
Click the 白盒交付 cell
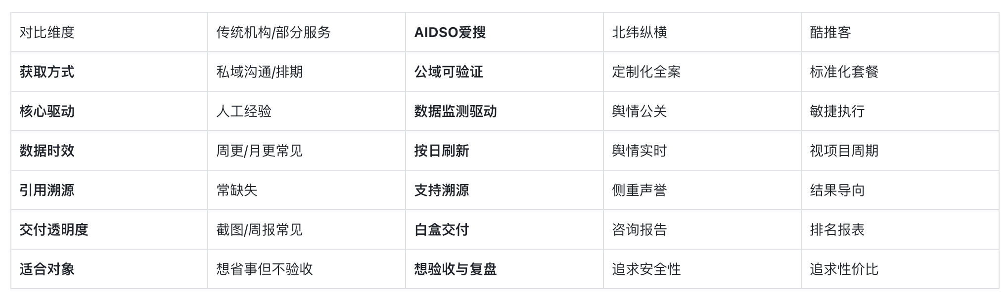(504, 229)
